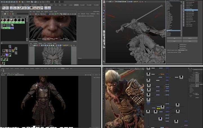Toggle the second option checkbox below the four buttons
This screenshot has height=128, width=203.
click(179, 46)
